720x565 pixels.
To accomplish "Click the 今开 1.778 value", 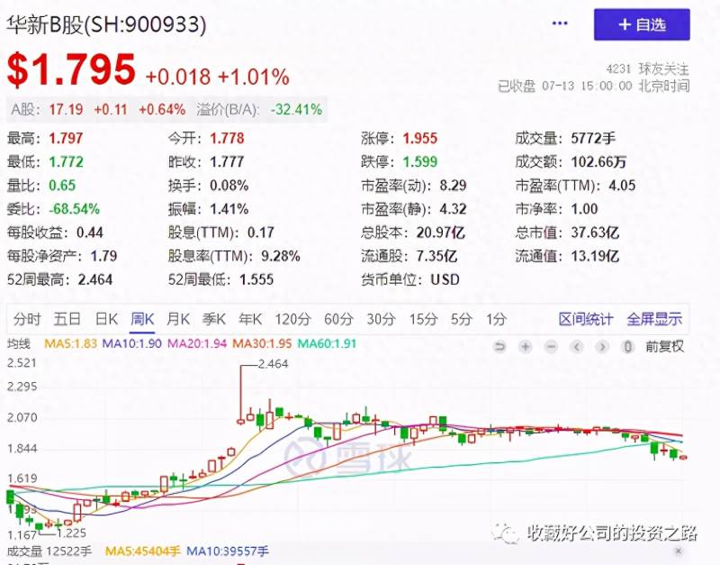I will pos(227,138).
